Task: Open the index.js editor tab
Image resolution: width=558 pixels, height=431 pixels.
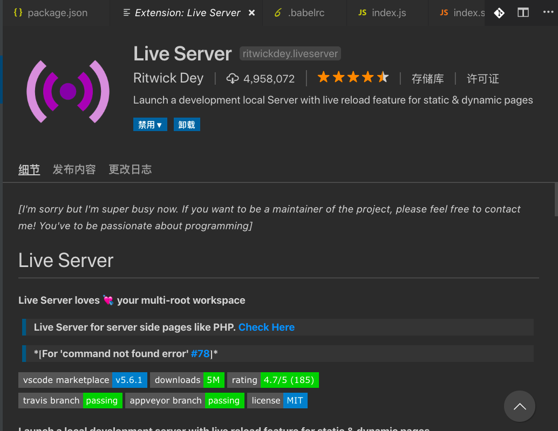Action: (387, 13)
